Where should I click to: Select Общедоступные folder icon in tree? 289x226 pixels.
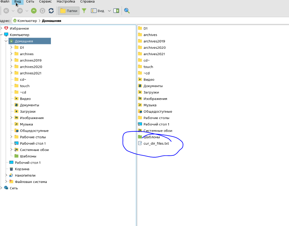[x=16, y=130]
